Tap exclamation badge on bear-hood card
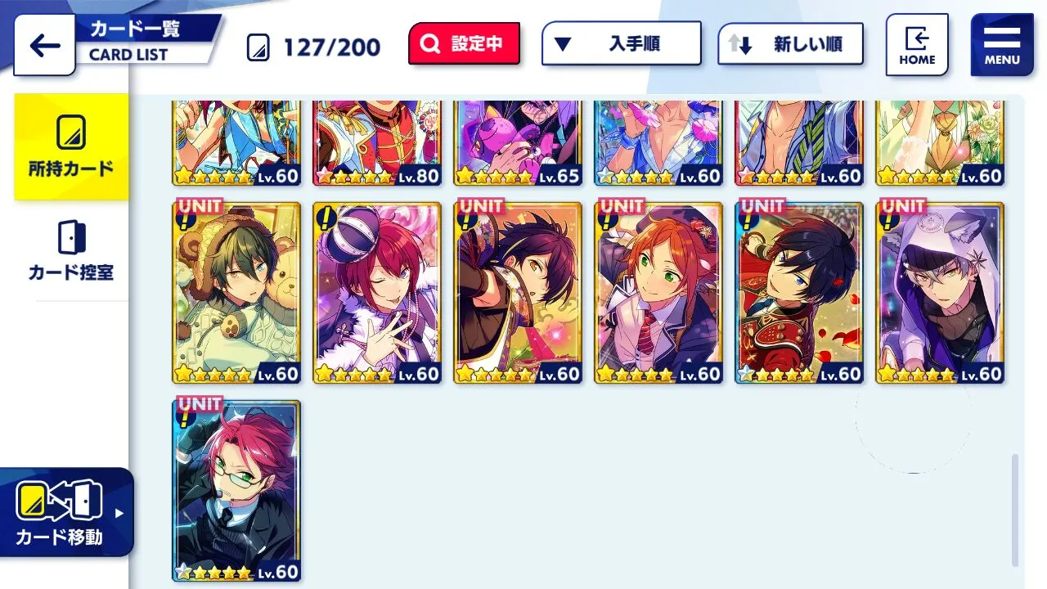This screenshot has height=589, width=1047. [186, 221]
